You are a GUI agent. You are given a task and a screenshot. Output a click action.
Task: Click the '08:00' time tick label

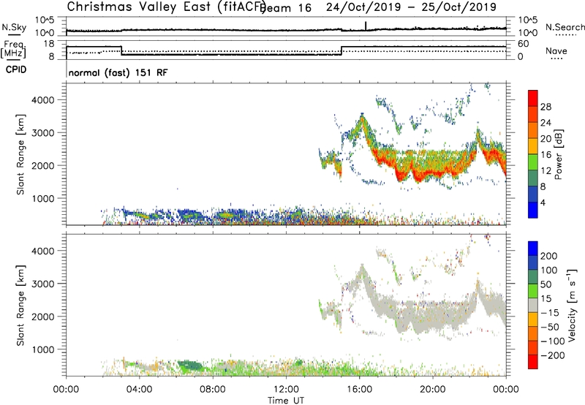(x=213, y=390)
